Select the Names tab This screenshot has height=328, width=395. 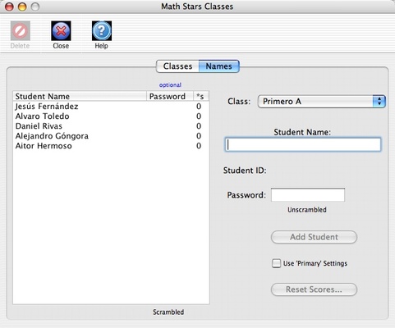[x=219, y=66]
